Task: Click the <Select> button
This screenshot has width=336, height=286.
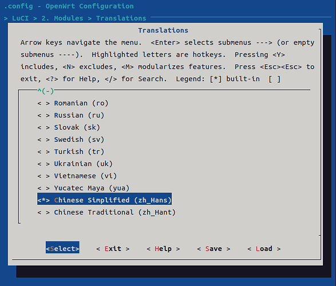Action: click(62, 249)
